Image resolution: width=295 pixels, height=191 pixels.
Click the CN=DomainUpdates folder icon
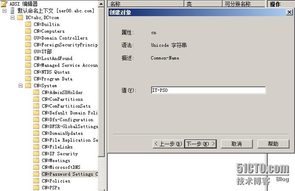pos(36,133)
